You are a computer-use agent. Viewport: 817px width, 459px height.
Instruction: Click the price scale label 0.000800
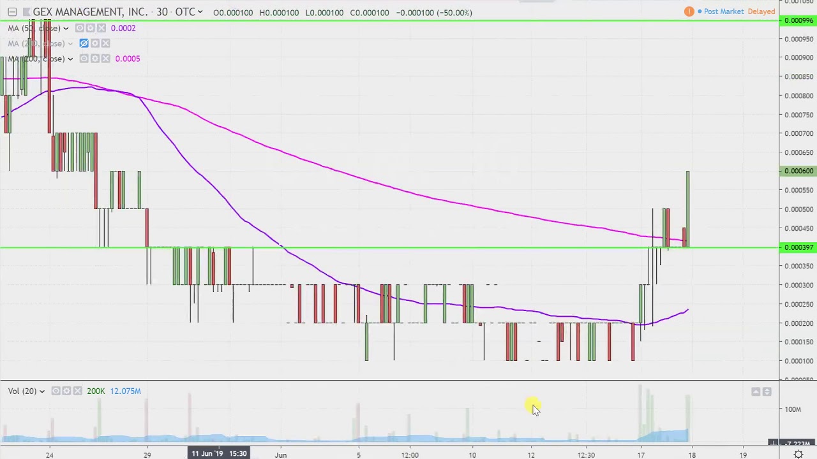(799, 96)
